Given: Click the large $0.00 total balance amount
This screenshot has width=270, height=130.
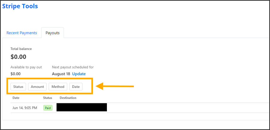Looking at the screenshot, I should click(19, 57).
